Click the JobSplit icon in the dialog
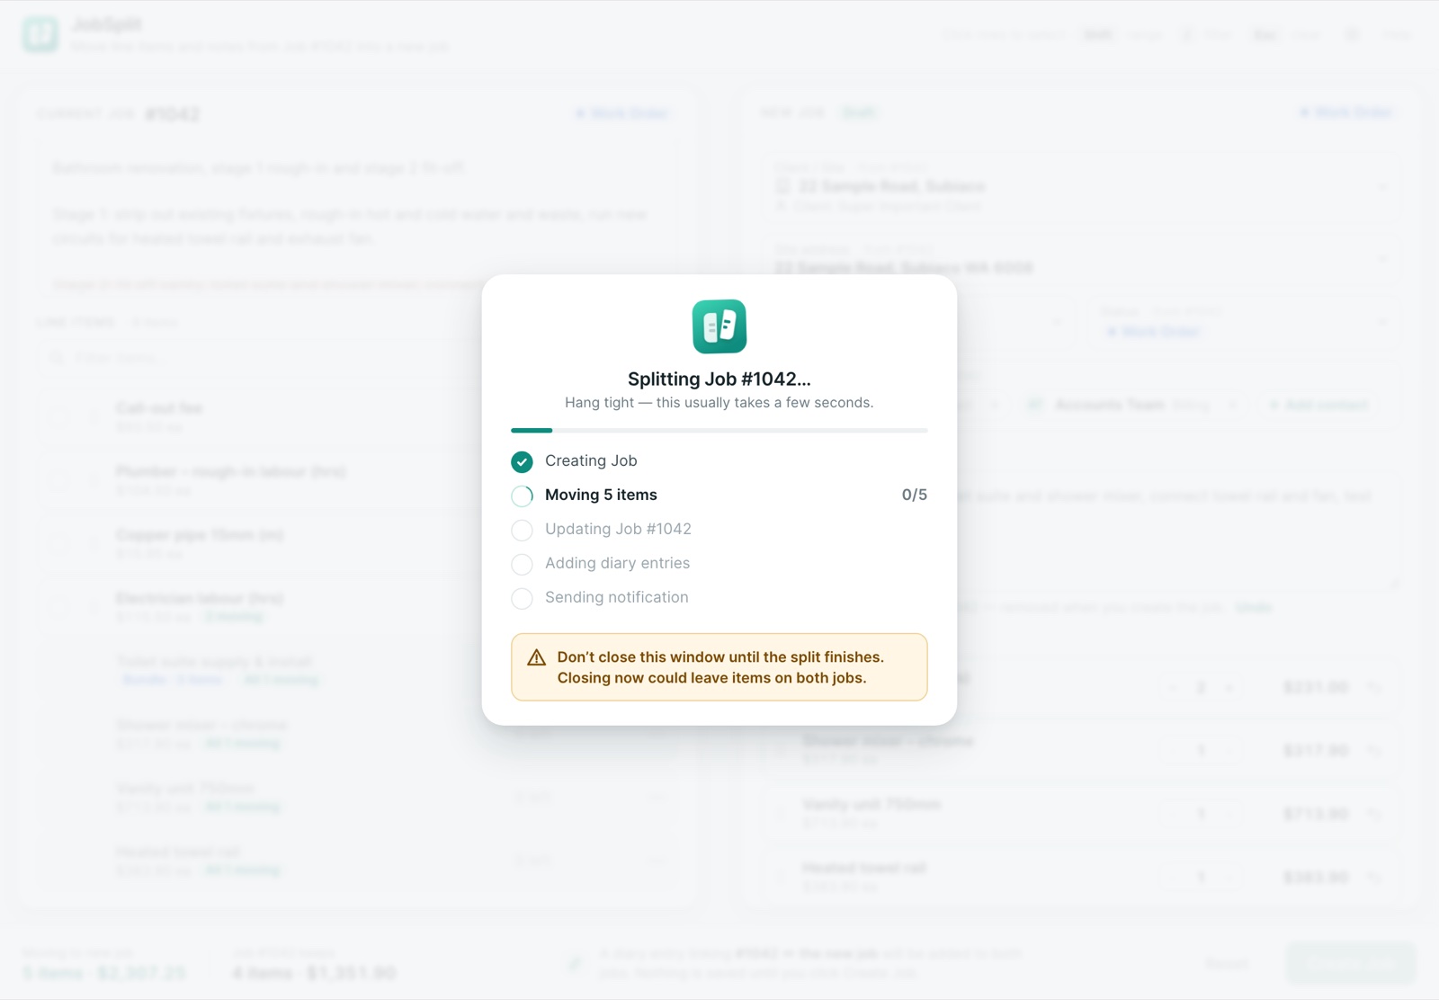Screen dimensions: 1439x1000 tap(719, 326)
